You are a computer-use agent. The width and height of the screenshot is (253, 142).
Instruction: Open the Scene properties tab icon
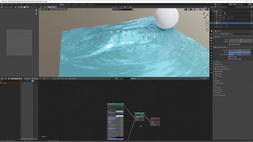tap(211, 46)
